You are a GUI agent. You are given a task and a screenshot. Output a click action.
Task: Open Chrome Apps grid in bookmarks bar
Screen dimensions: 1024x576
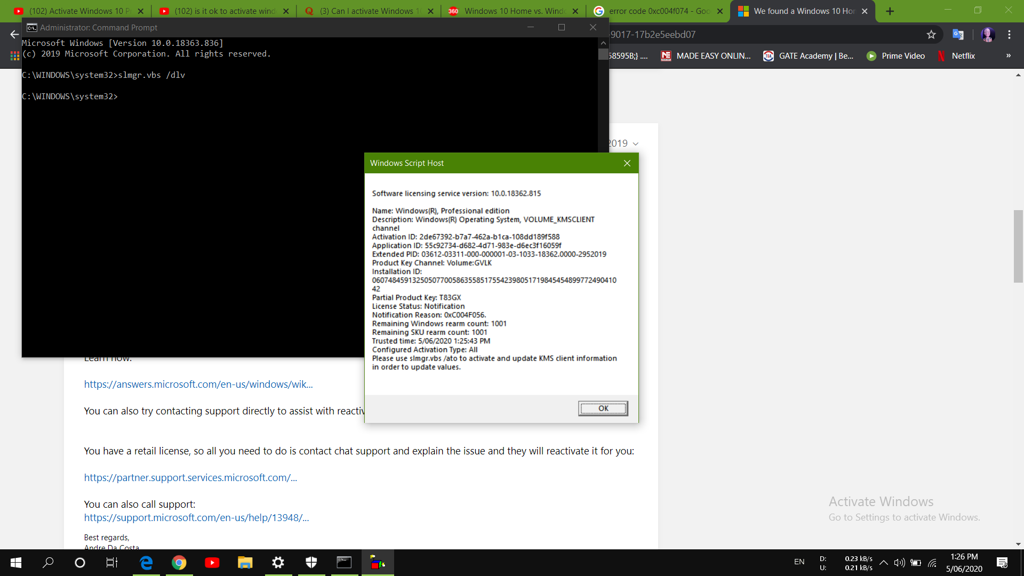click(15, 56)
